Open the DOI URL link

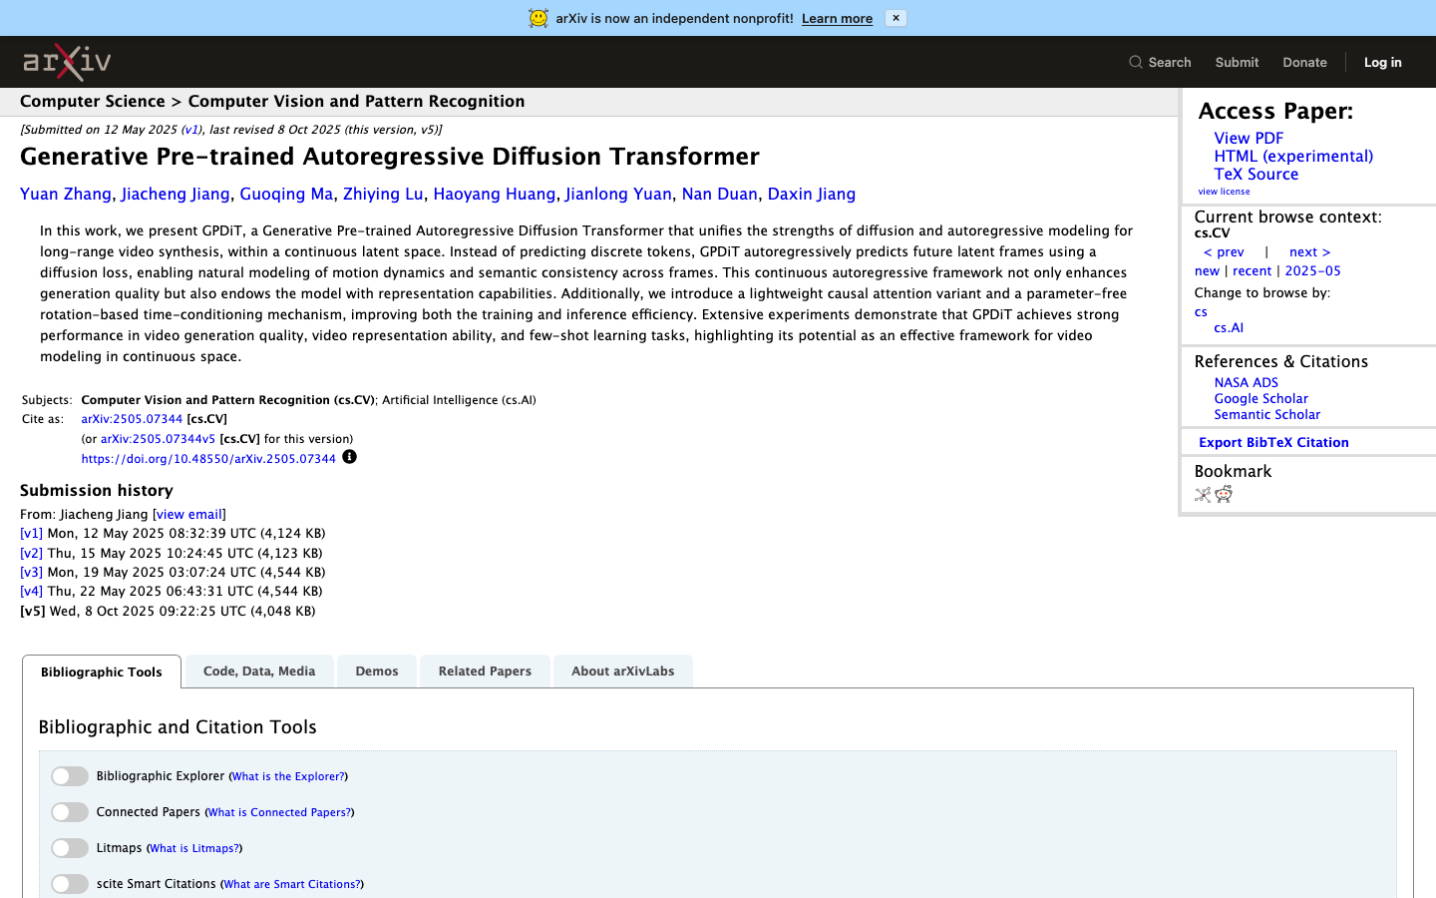[208, 459]
